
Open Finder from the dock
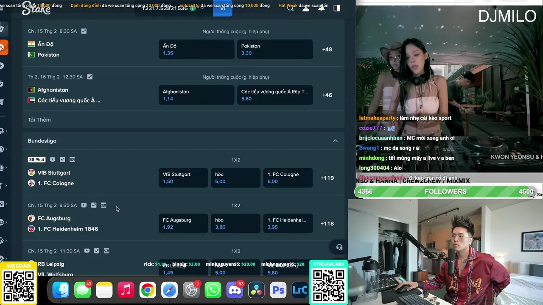(61, 291)
